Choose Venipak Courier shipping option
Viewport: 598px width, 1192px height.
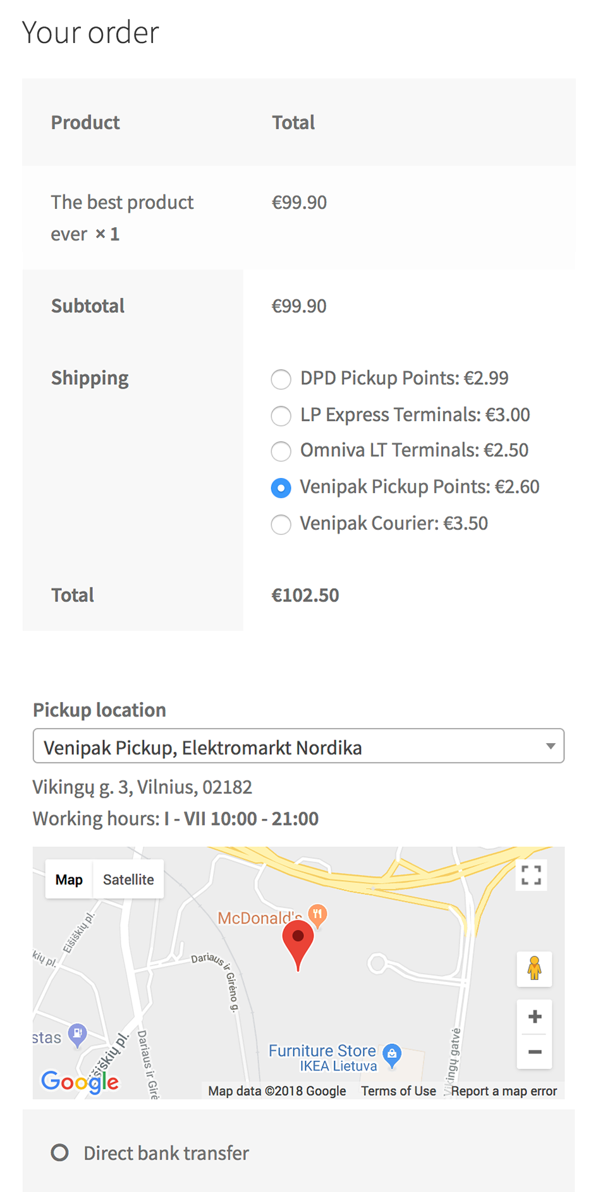tap(281, 525)
